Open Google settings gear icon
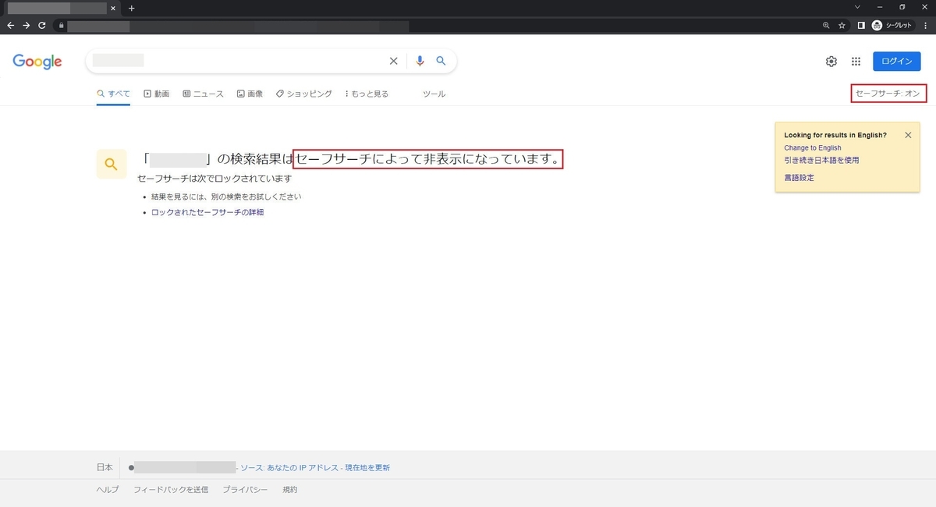Viewport: 936px width, 507px height. click(831, 62)
